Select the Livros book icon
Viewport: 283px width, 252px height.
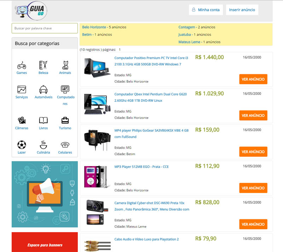pos(43,120)
